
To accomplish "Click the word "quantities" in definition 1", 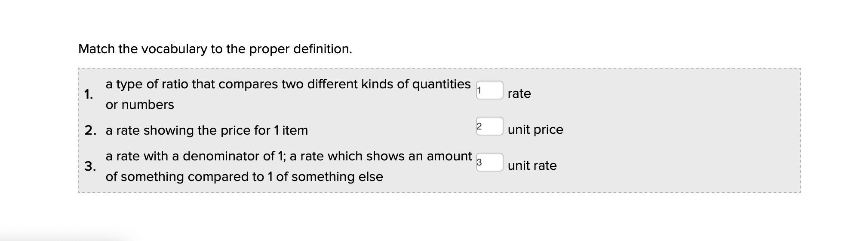I will point(441,84).
